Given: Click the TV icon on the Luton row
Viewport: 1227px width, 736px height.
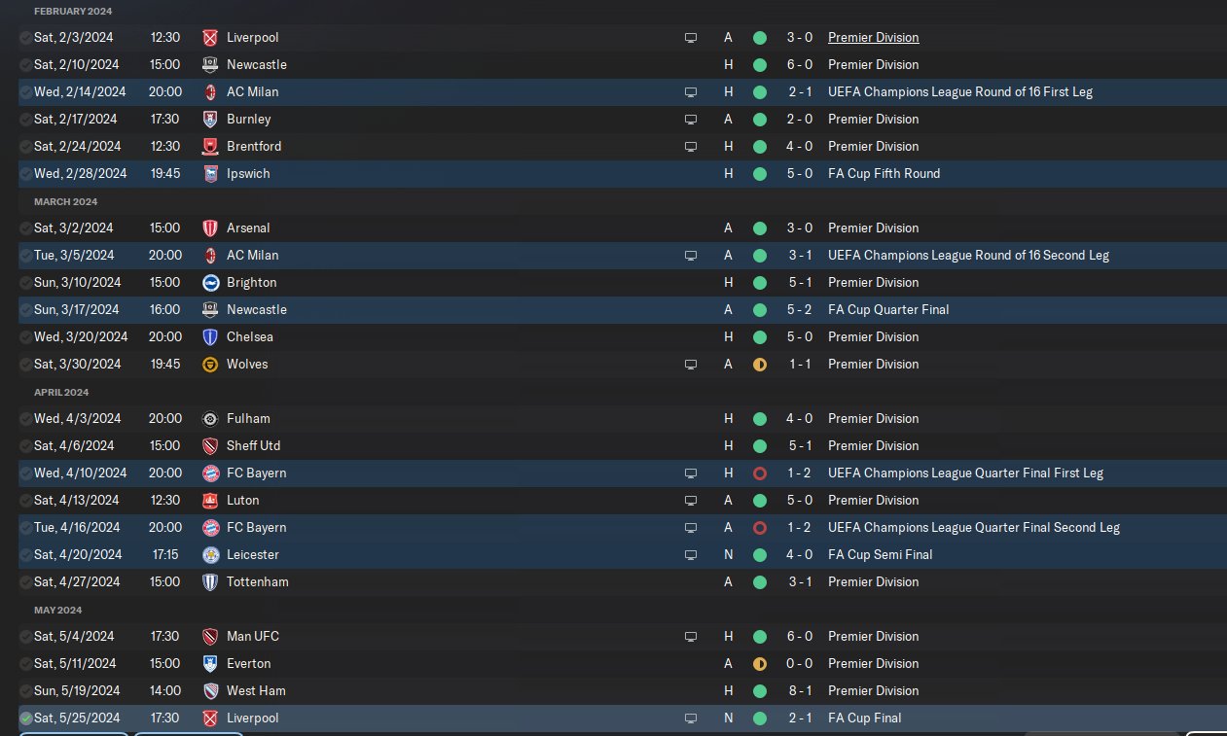Looking at the screenshot, I should click(691, 501).
